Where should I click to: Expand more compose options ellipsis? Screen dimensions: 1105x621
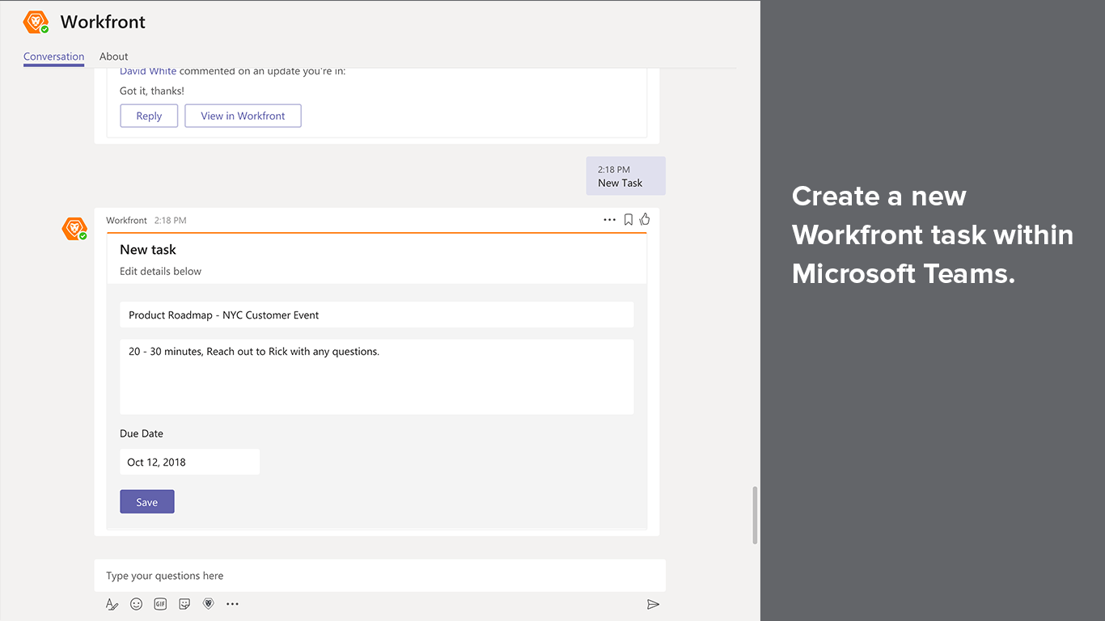pos(233,604)
